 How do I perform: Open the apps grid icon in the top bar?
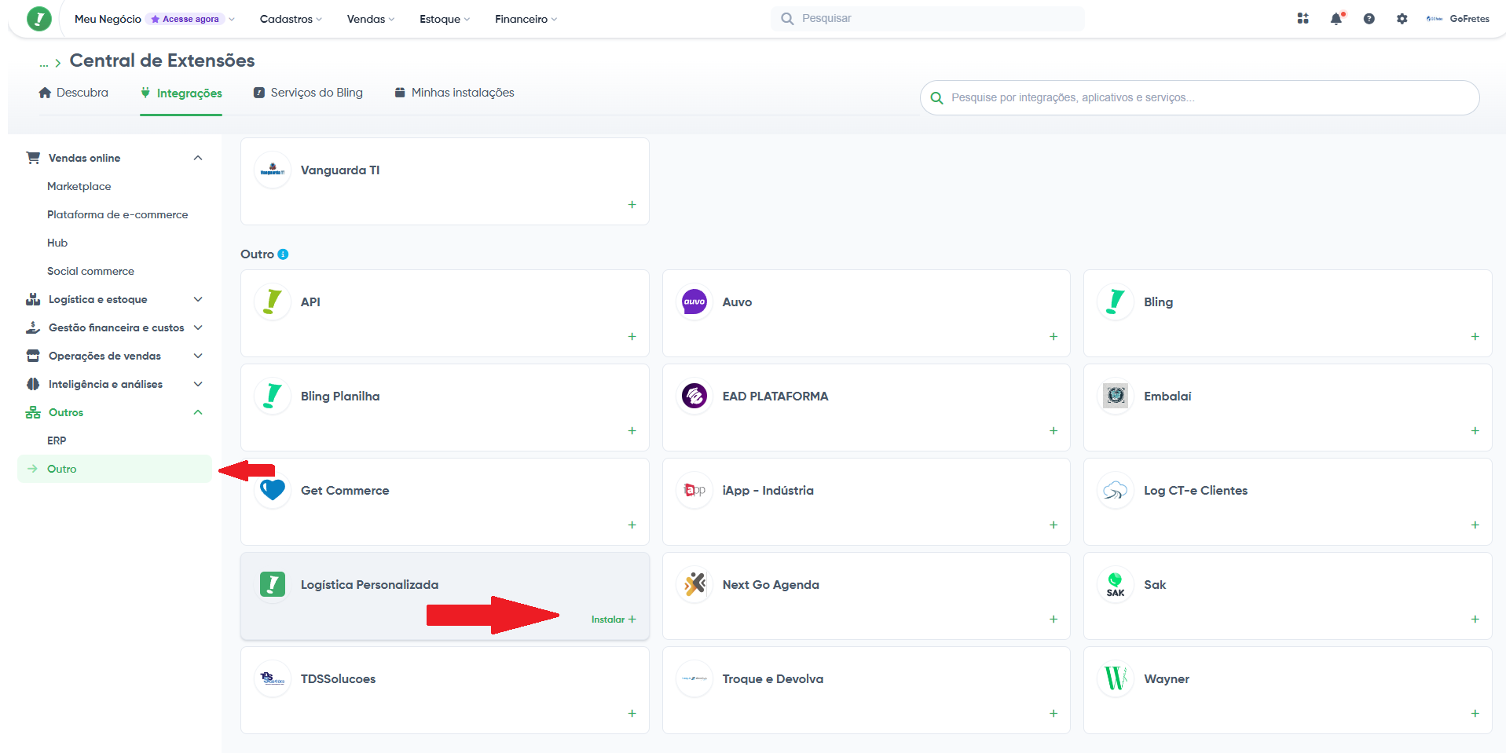pos(1303,19)
